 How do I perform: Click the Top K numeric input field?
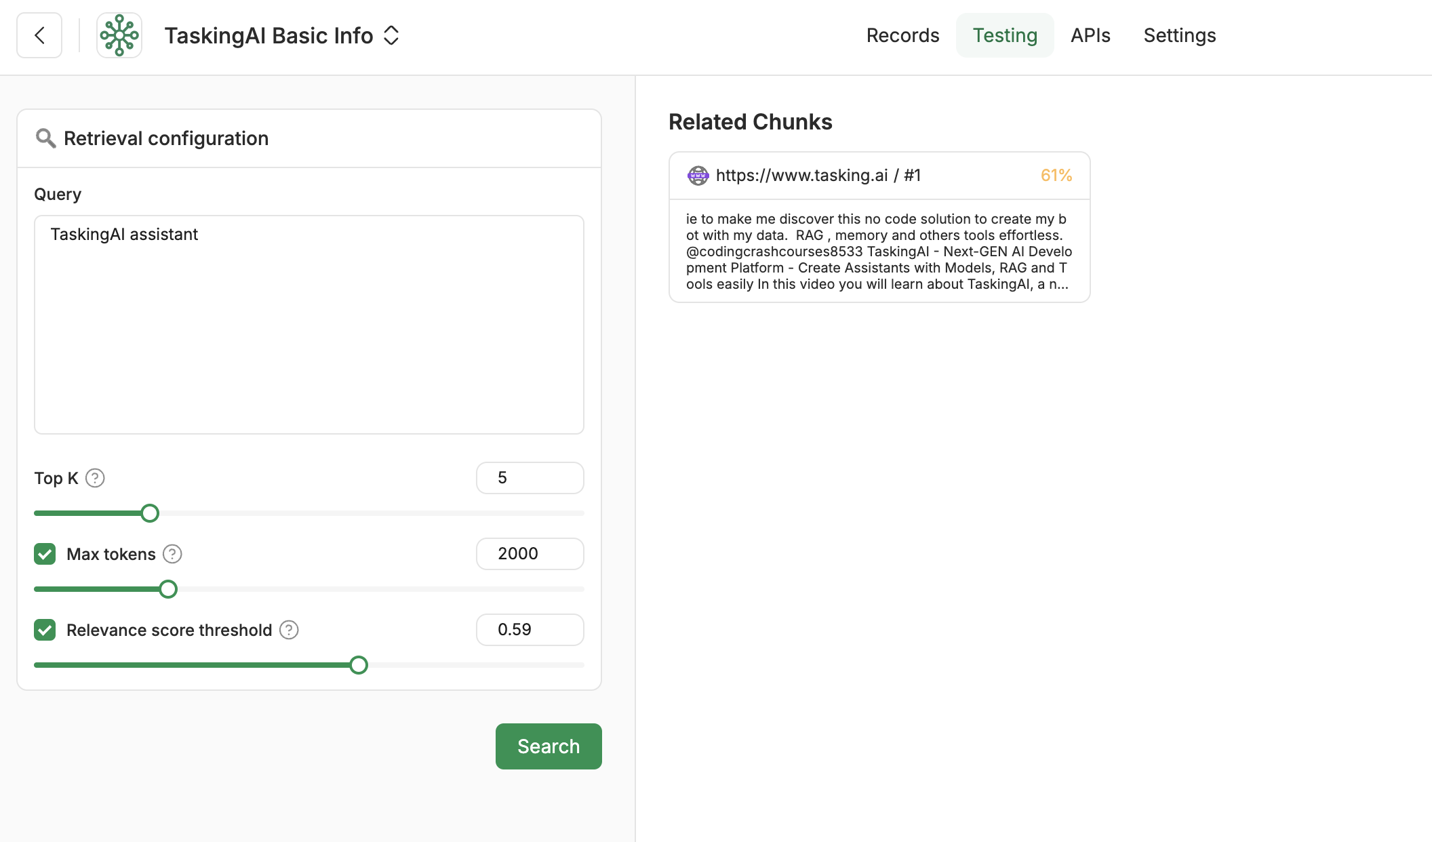[x=528, y=477]
